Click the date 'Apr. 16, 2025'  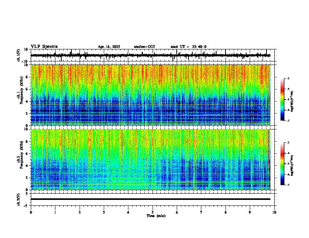tap(109, 47)
